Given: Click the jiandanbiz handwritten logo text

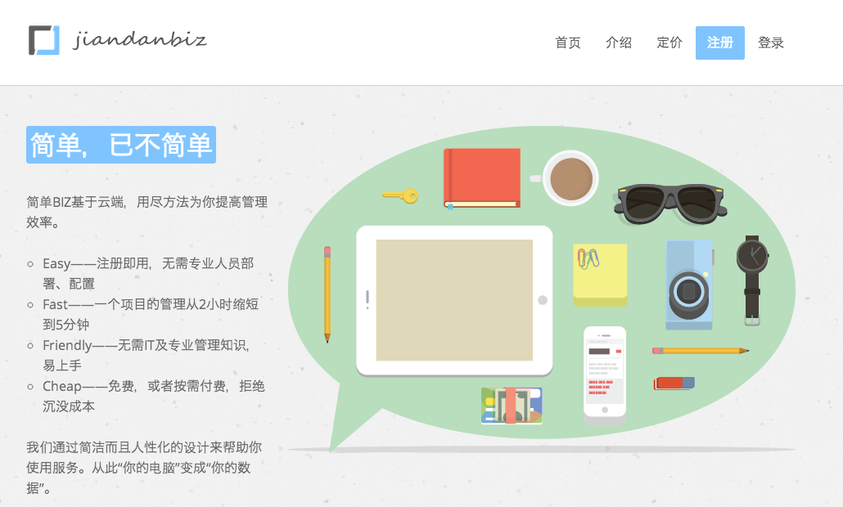Looking at the screenshot, I should click(x=140, y=40).
